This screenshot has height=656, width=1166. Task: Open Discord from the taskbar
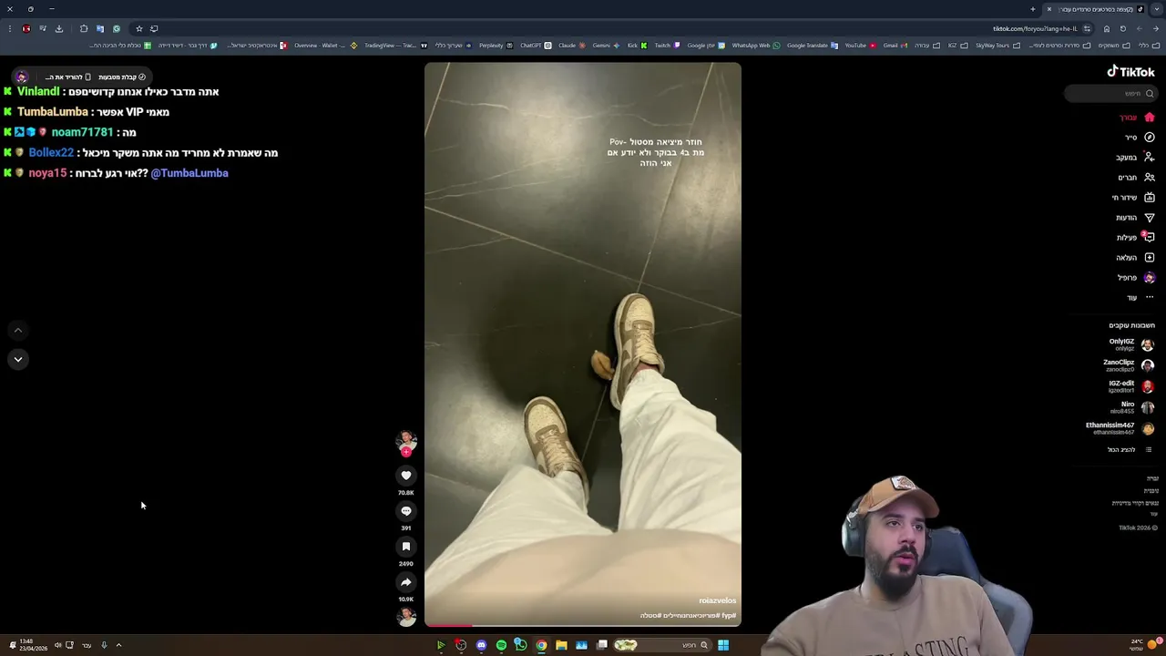(481, 645)
